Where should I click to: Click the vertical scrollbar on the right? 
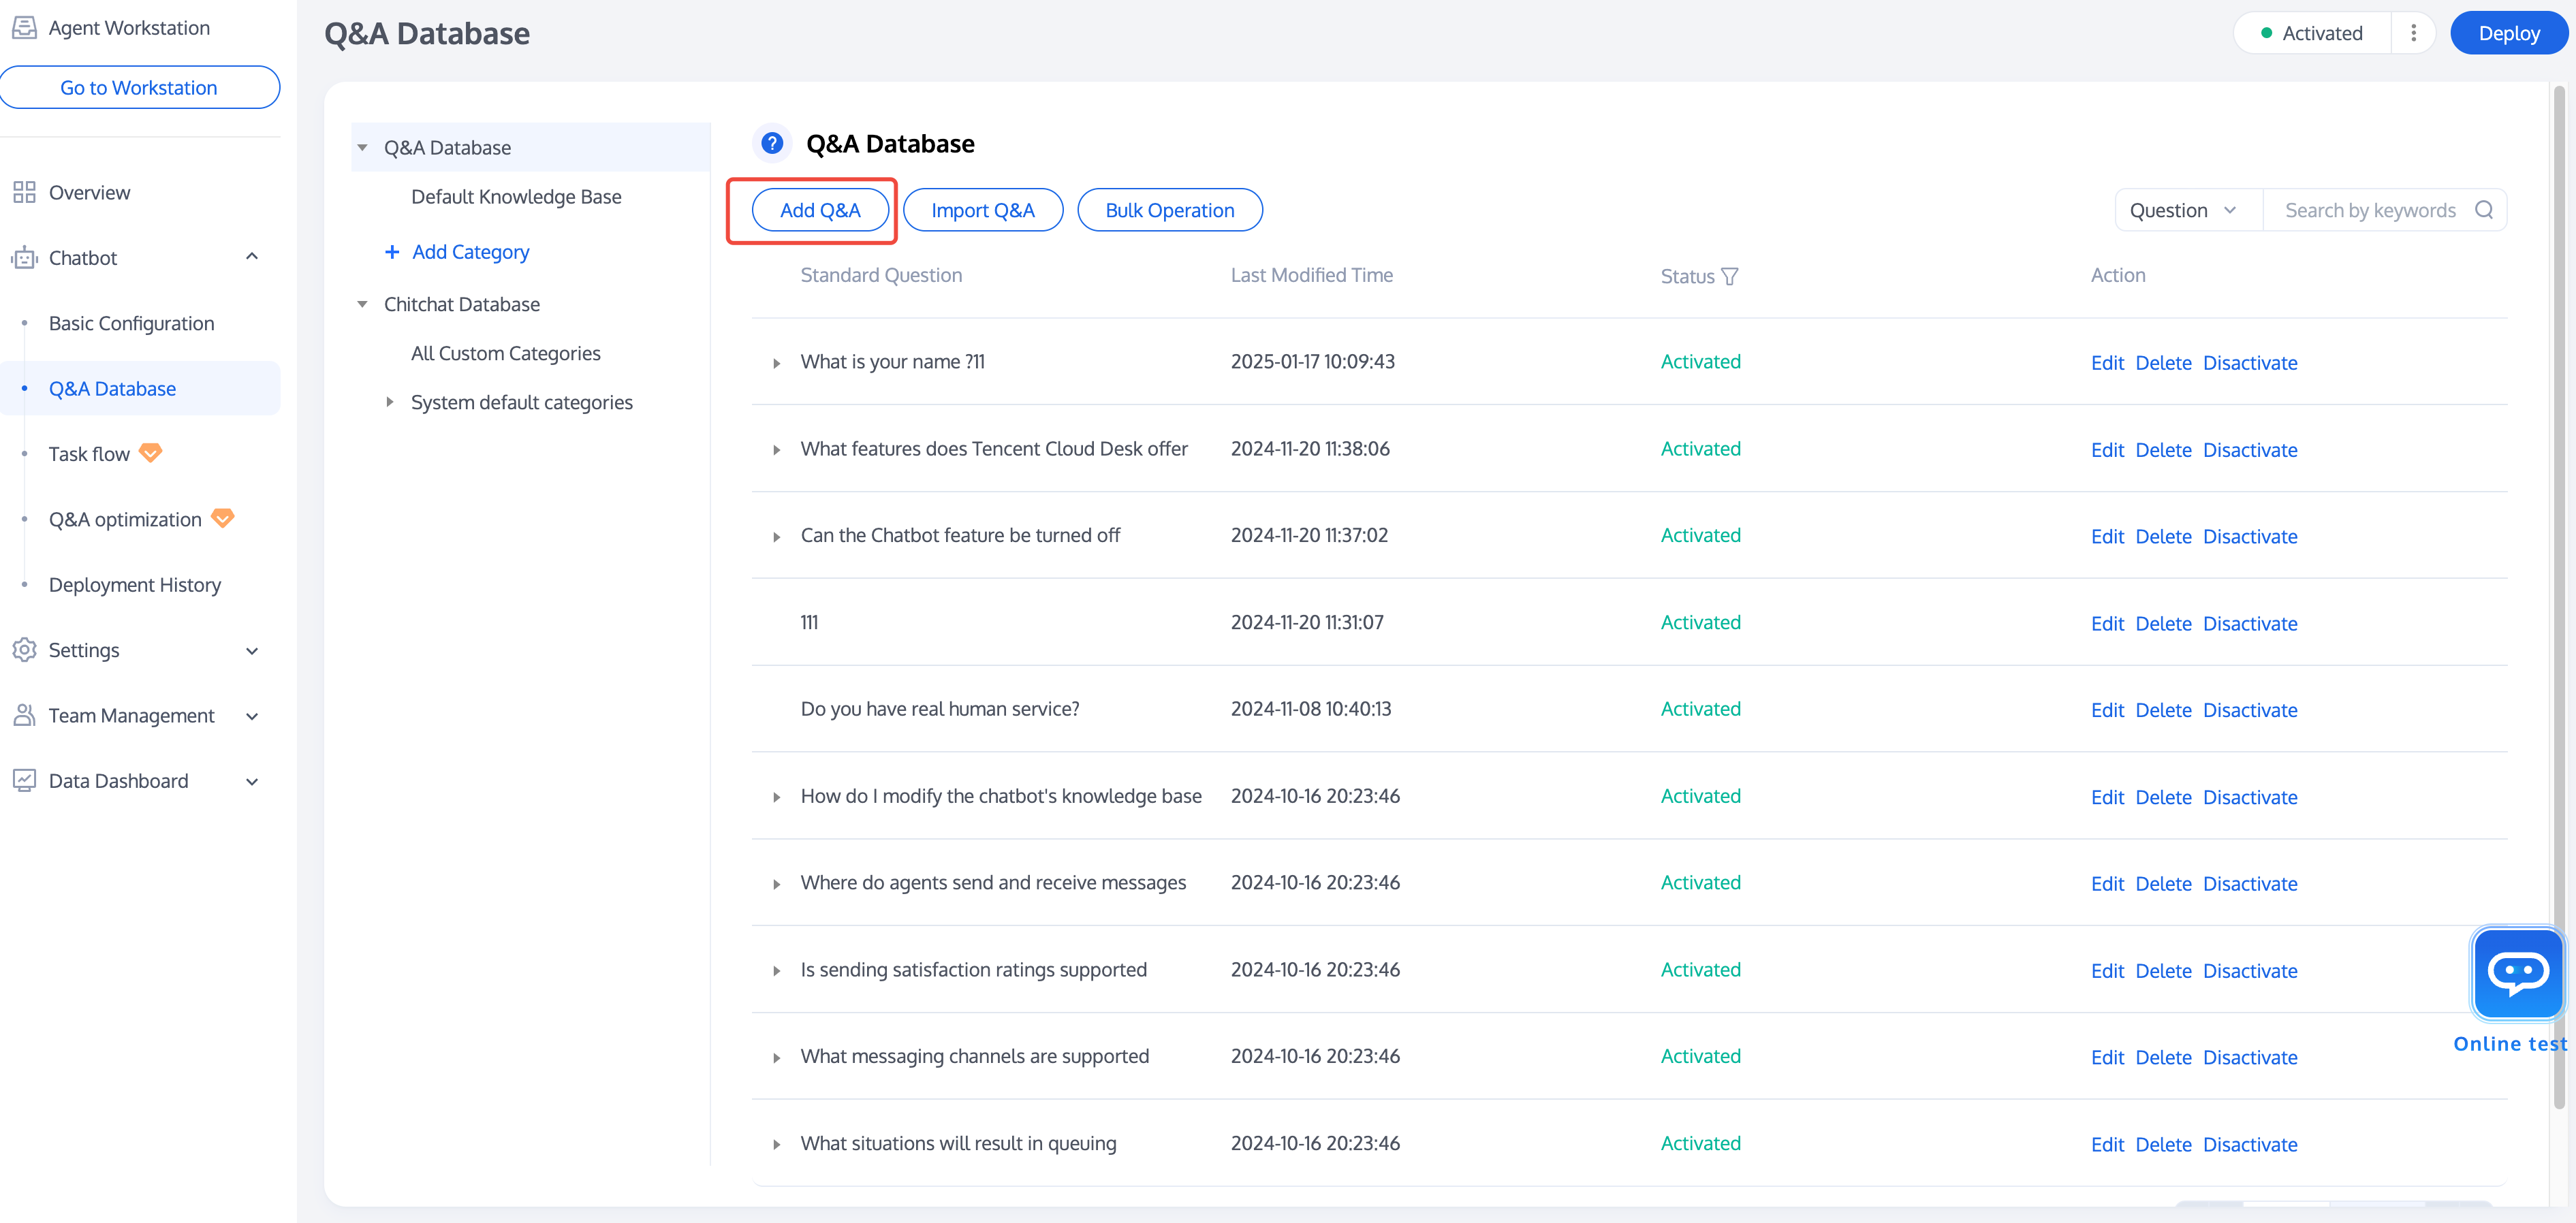click(x=2559, y=600)
